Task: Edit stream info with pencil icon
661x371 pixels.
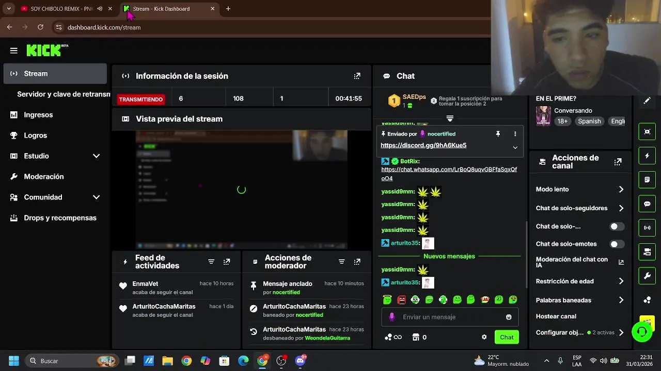Action: pos(647,100)
